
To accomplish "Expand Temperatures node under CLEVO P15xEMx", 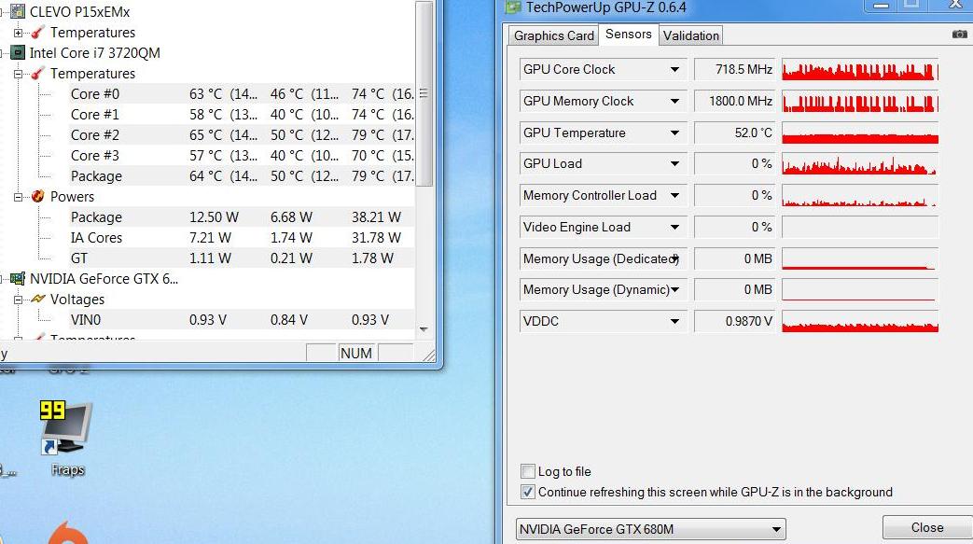I will [18, 33].
